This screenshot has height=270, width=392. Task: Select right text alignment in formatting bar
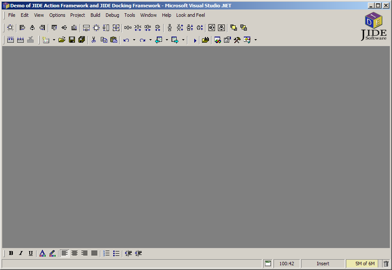pos(84,253)
